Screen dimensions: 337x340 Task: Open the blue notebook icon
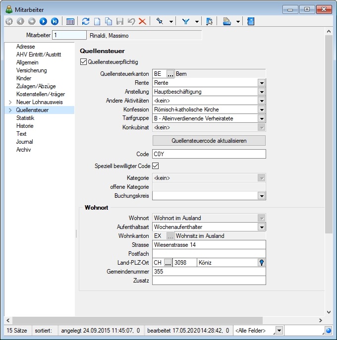tap(251, 21)
